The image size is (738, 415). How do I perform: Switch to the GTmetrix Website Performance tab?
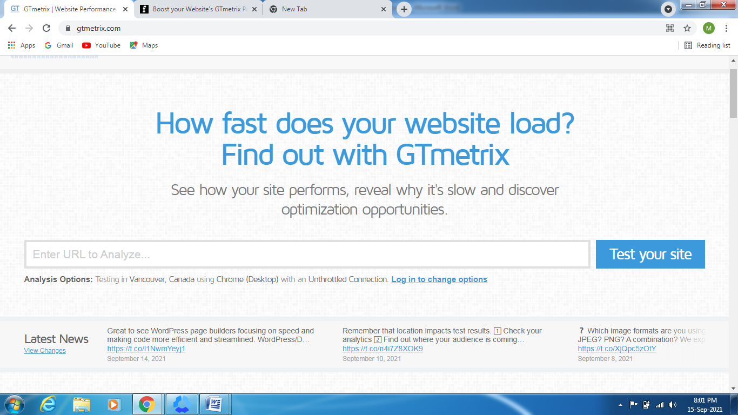pyautogui.click(x=69, y=9)
